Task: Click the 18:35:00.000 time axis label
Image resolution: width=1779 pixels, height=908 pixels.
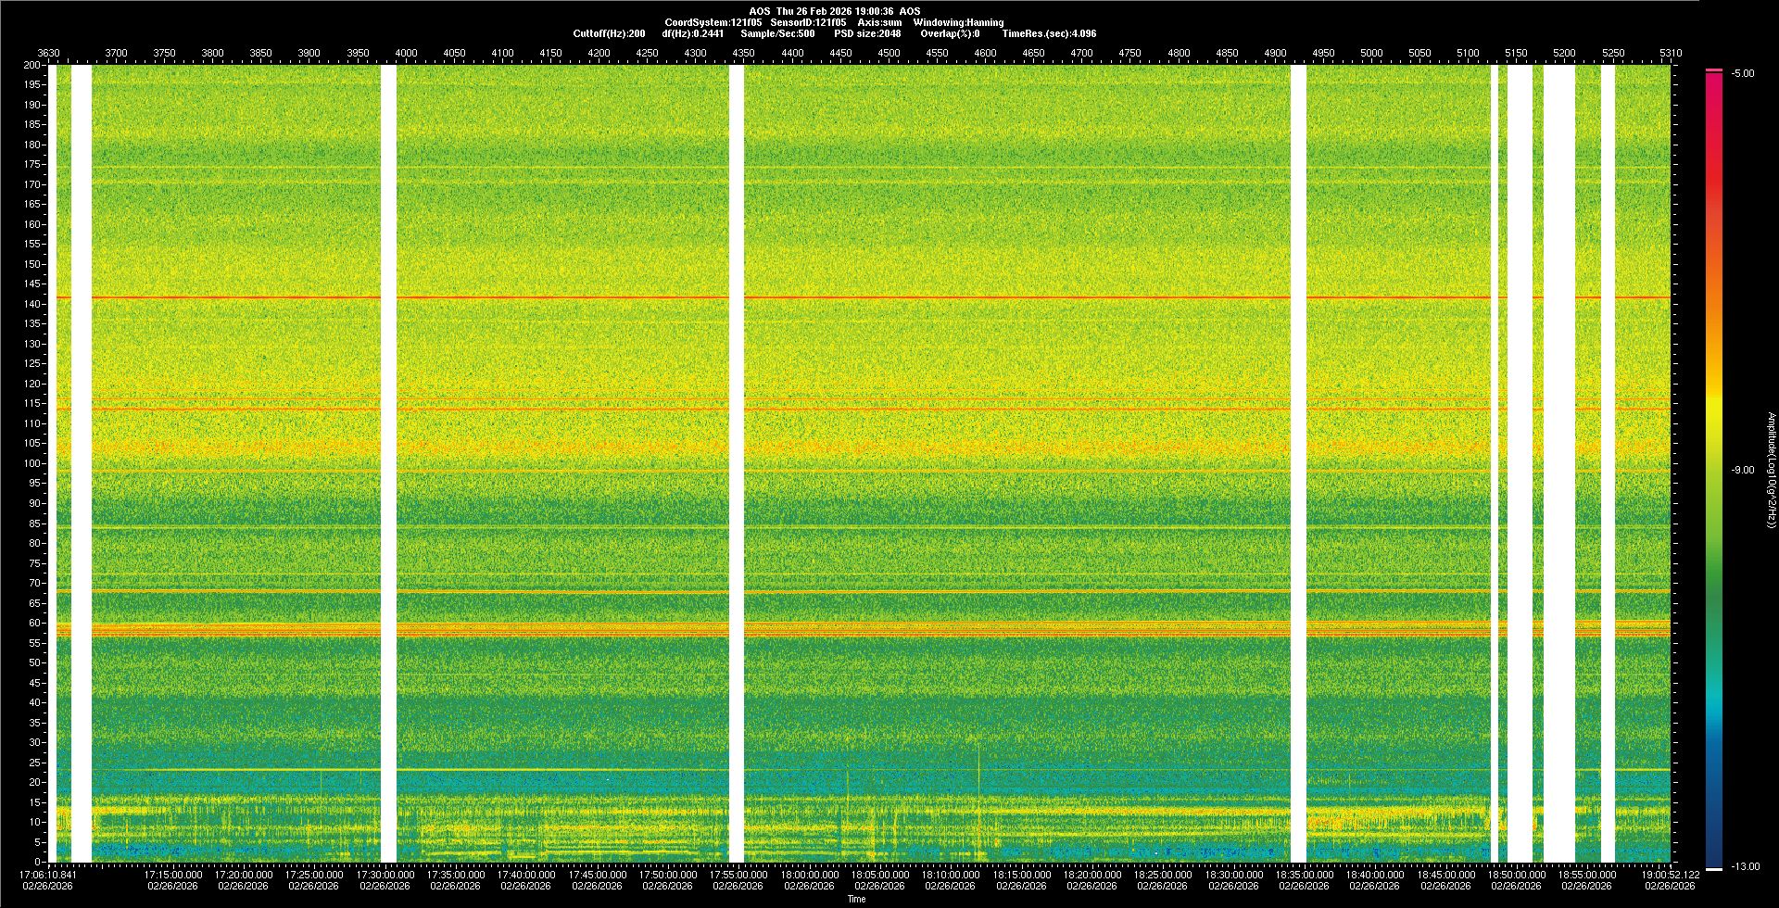Action: tap(1304, 875)
